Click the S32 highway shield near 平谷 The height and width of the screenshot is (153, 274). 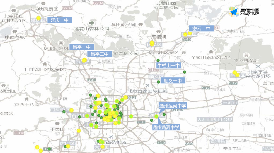(233, 83)
